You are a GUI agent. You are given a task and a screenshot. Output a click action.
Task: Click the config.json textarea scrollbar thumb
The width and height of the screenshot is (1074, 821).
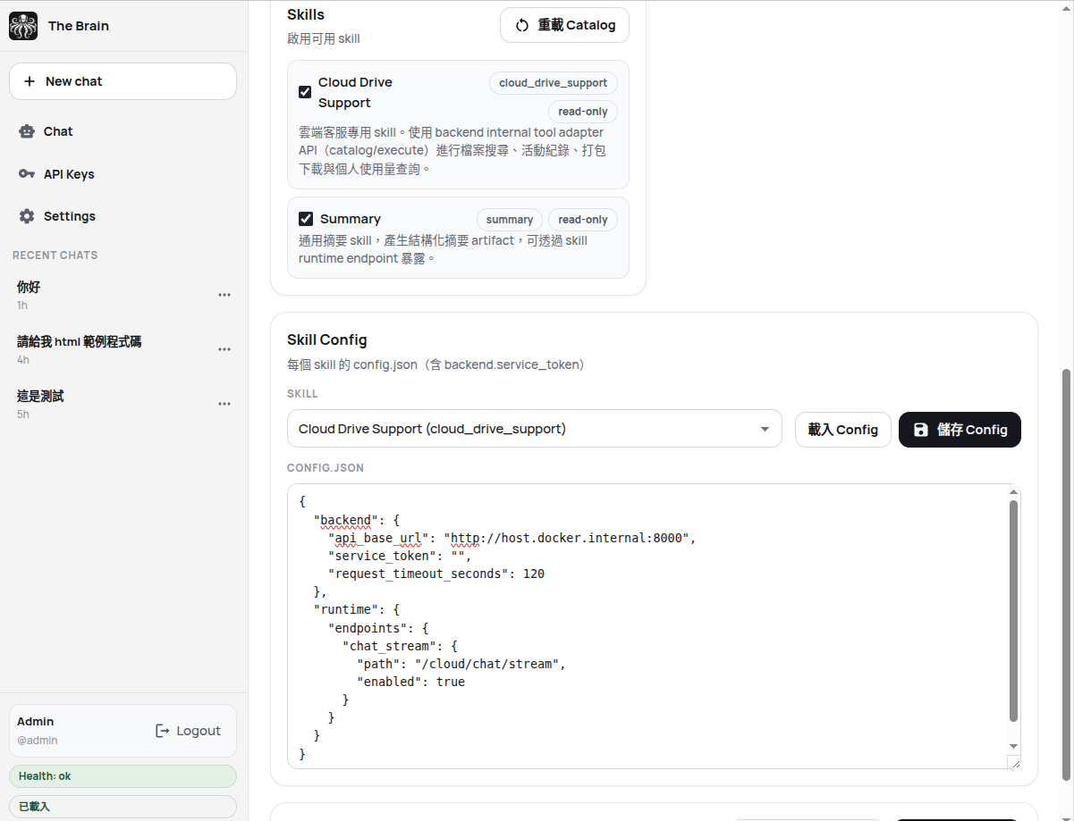1013,610
